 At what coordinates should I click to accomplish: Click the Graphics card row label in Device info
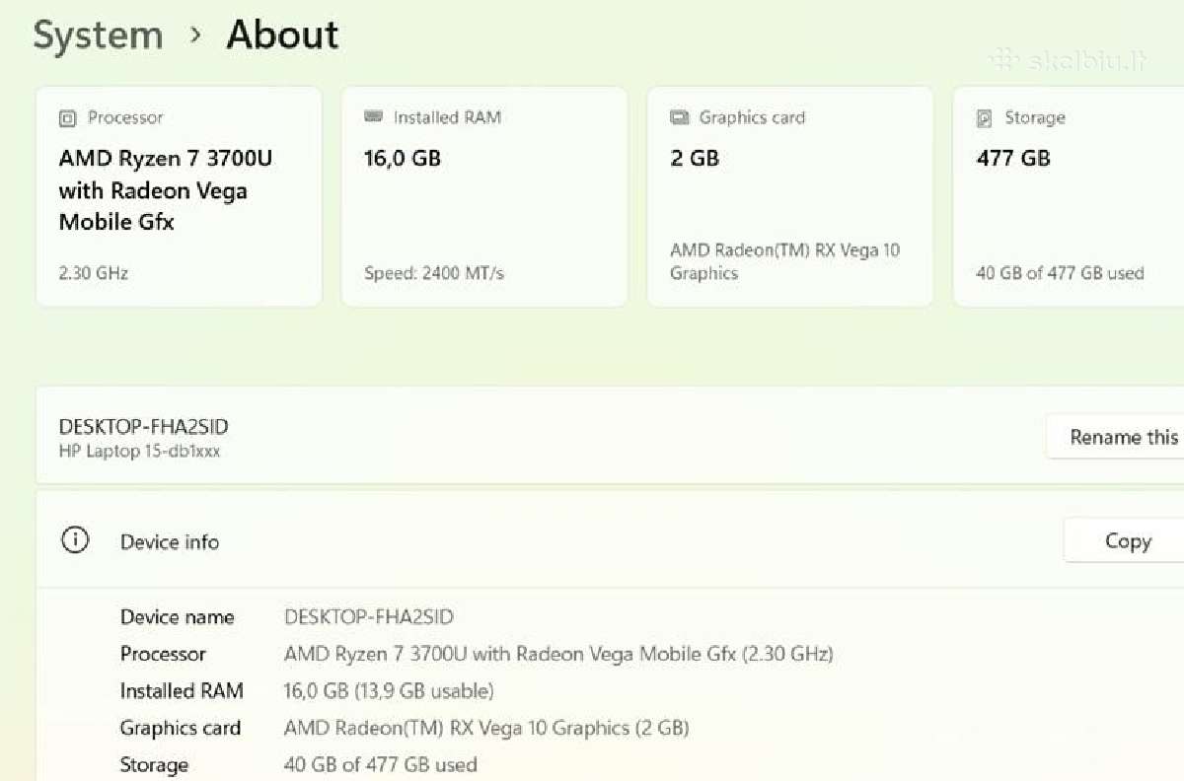point(181,729)
